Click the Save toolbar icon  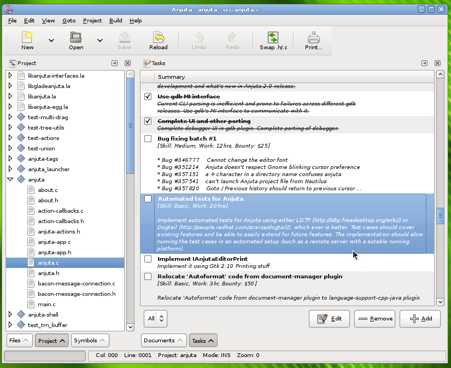click(x=125, y=37)
